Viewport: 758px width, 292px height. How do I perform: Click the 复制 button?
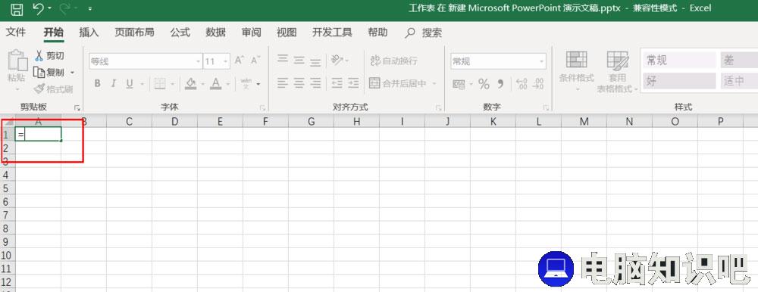[x=49, y=73]
